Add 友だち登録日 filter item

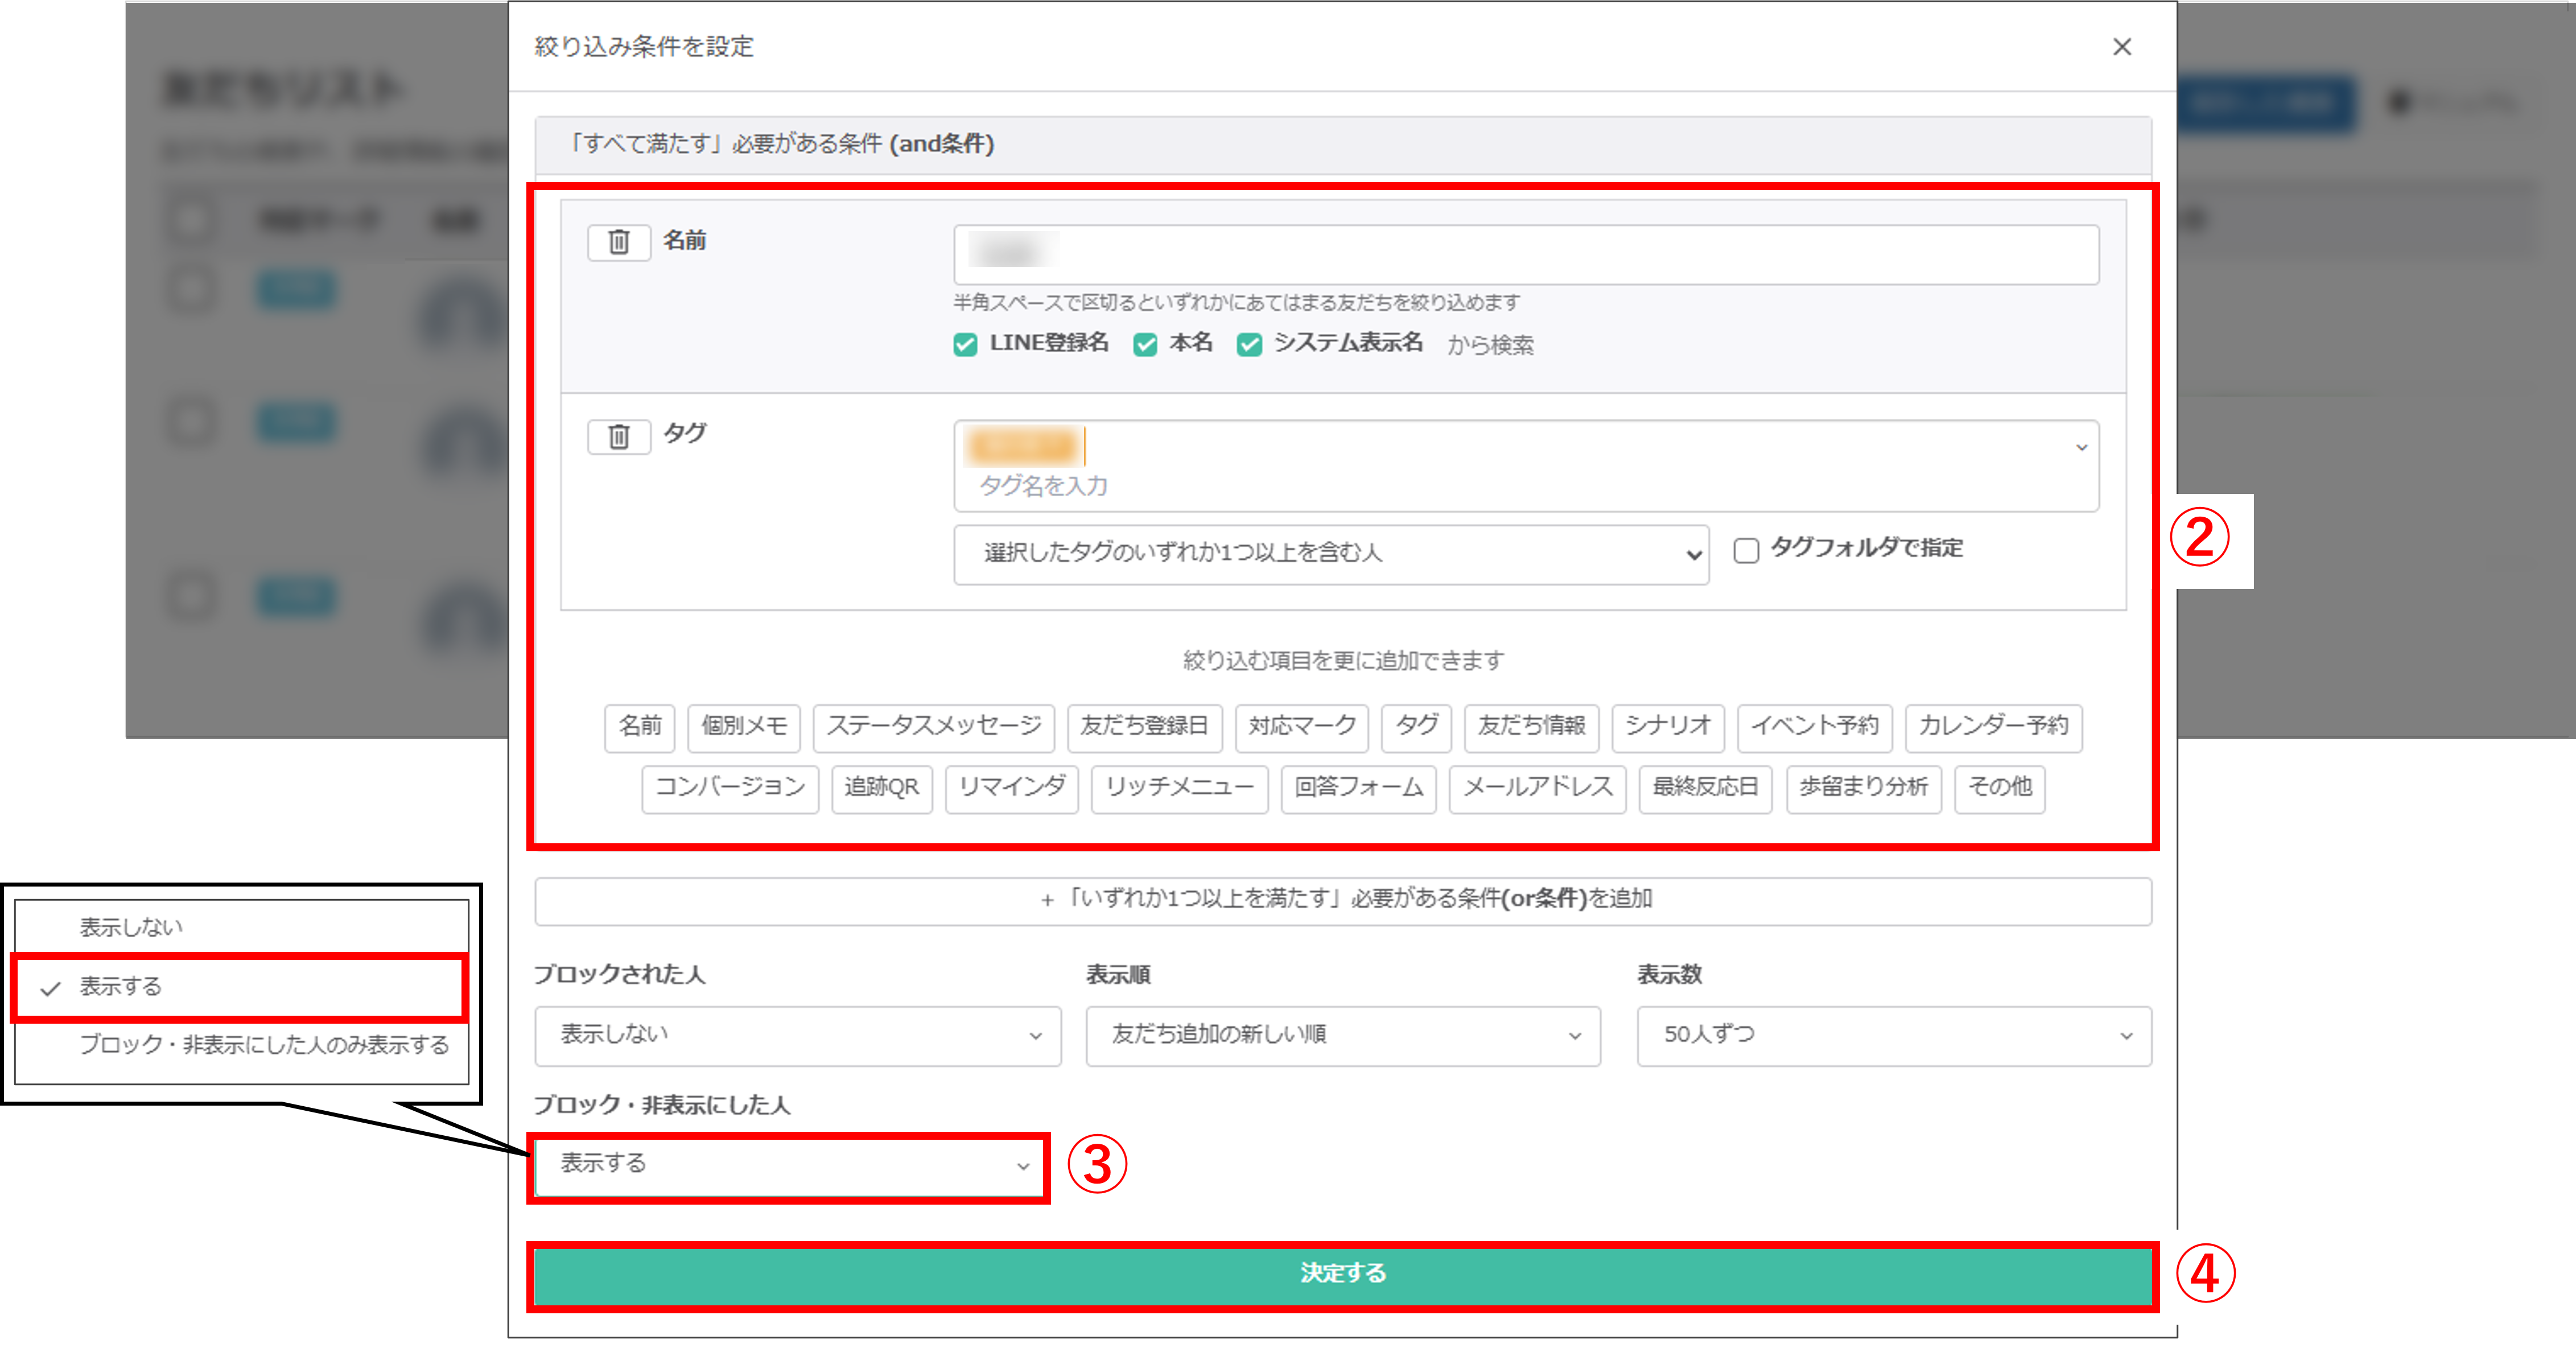(1144, 727)
